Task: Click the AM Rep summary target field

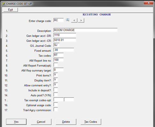Action: click(59, 70)
